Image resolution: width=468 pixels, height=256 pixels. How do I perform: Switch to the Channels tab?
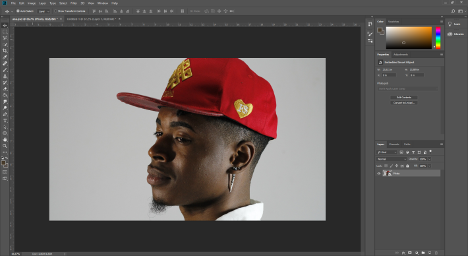click(x=394, y=144)
